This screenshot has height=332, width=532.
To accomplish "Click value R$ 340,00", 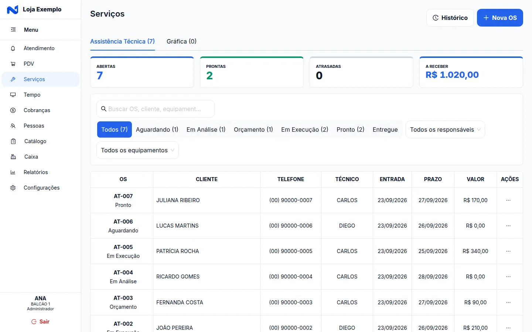I will tap(475, 251).
